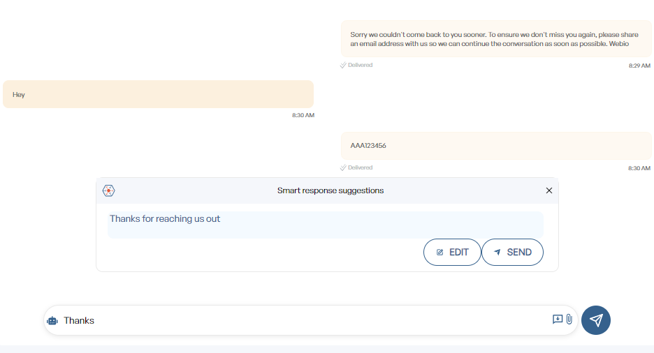Click the "Smart response suggestions" heading
Image resolution: width=654 pixels, height=353 pixels.
(330, 190)
